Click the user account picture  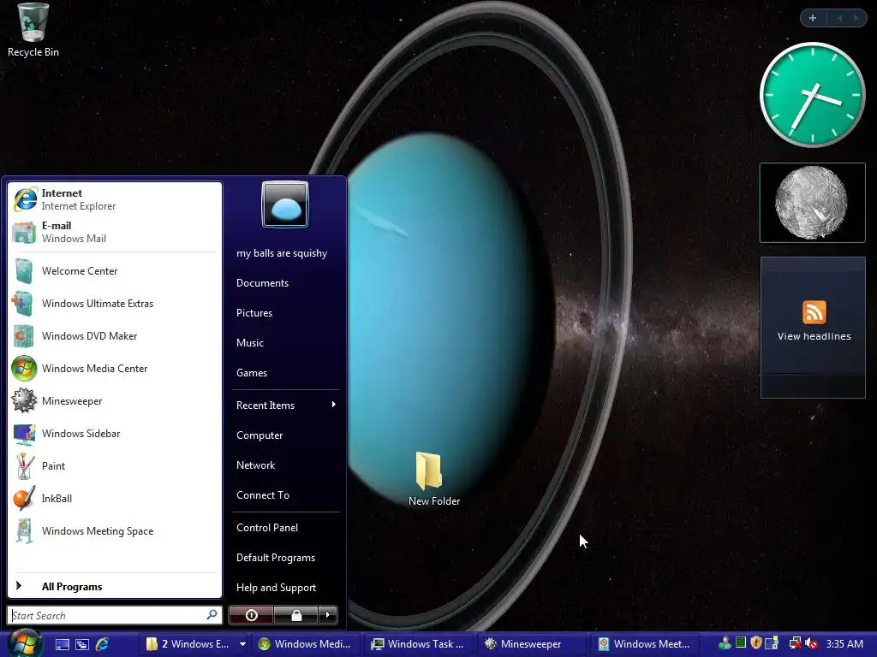tap(284, 204)
